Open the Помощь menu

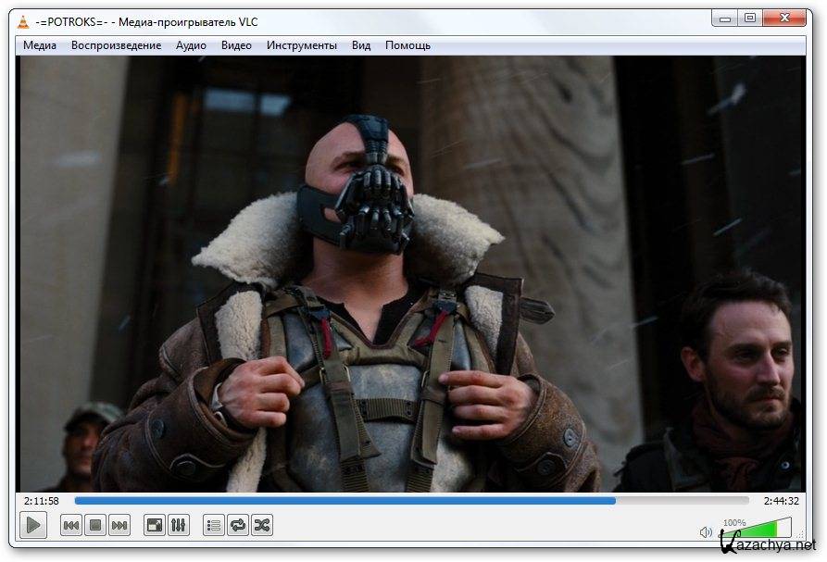[x=407, y=45]
